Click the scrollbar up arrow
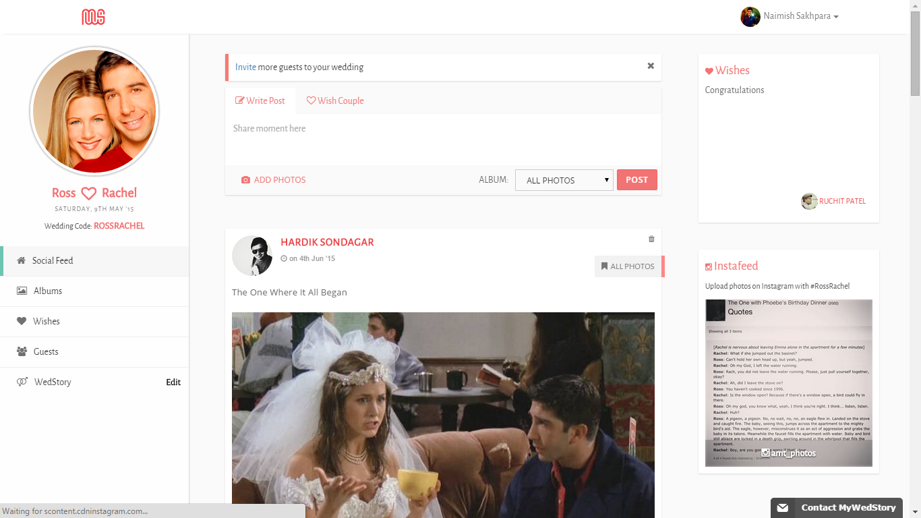The image size is (921, 518). pos(916,5)
